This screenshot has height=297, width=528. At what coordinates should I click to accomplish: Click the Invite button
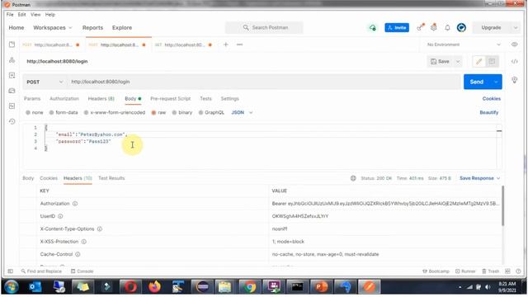point(397,27)
